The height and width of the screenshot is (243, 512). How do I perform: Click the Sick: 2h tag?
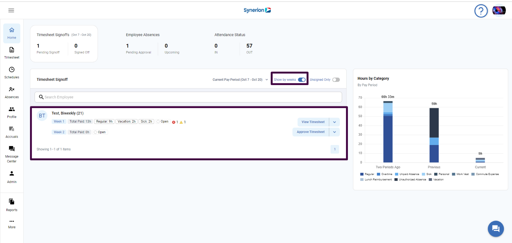point(146,122)
